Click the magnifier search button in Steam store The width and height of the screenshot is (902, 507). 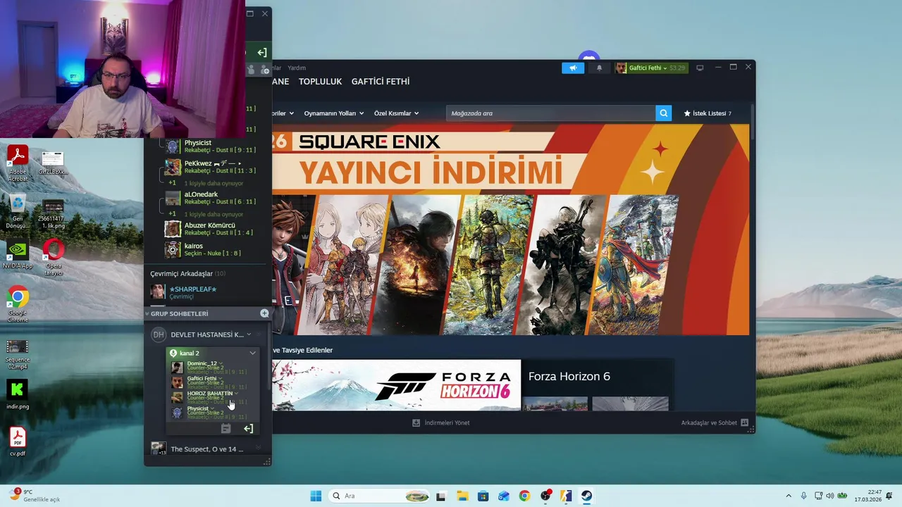pos(663,113)
